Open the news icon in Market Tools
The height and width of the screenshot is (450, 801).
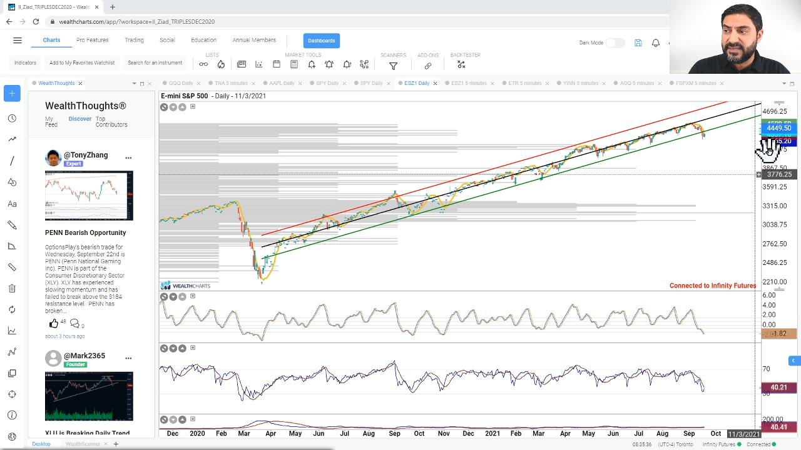pyautogui.click(x=242, y=64)
